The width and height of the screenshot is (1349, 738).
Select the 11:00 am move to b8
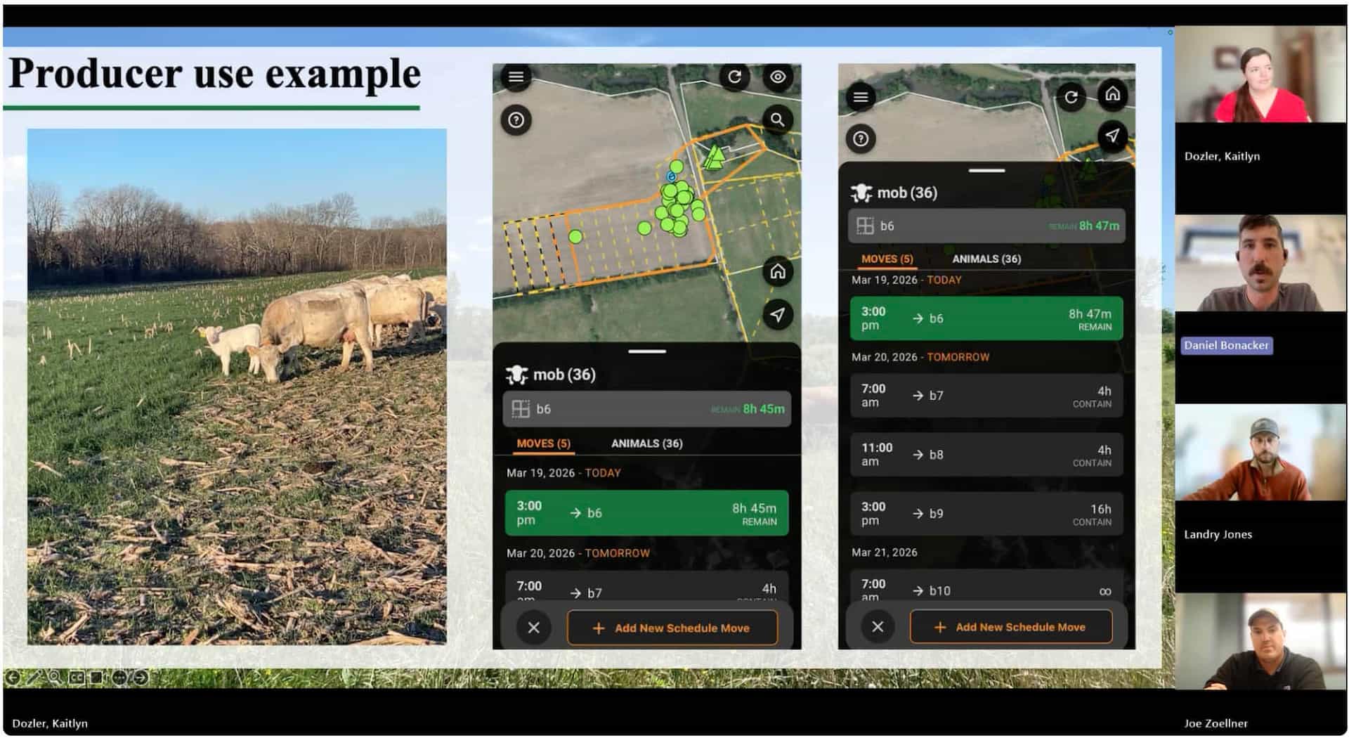(x=986, y=455)
